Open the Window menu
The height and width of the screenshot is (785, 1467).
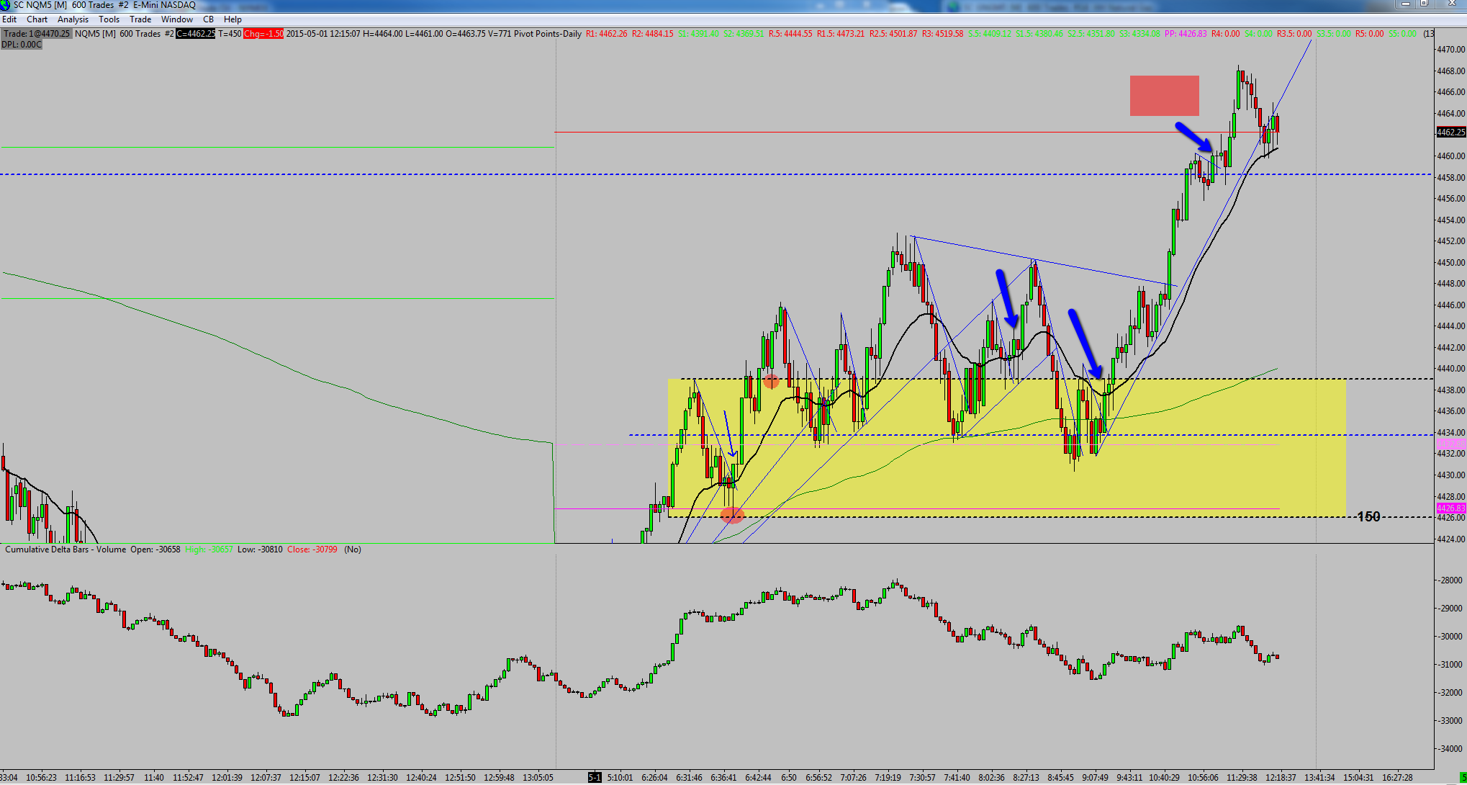coord(177,19)
